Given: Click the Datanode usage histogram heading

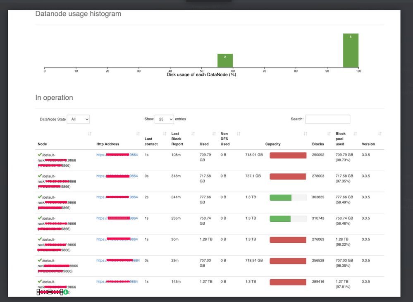Looking at the screenshot, I should pyautogui.click(x=78, y=14).
